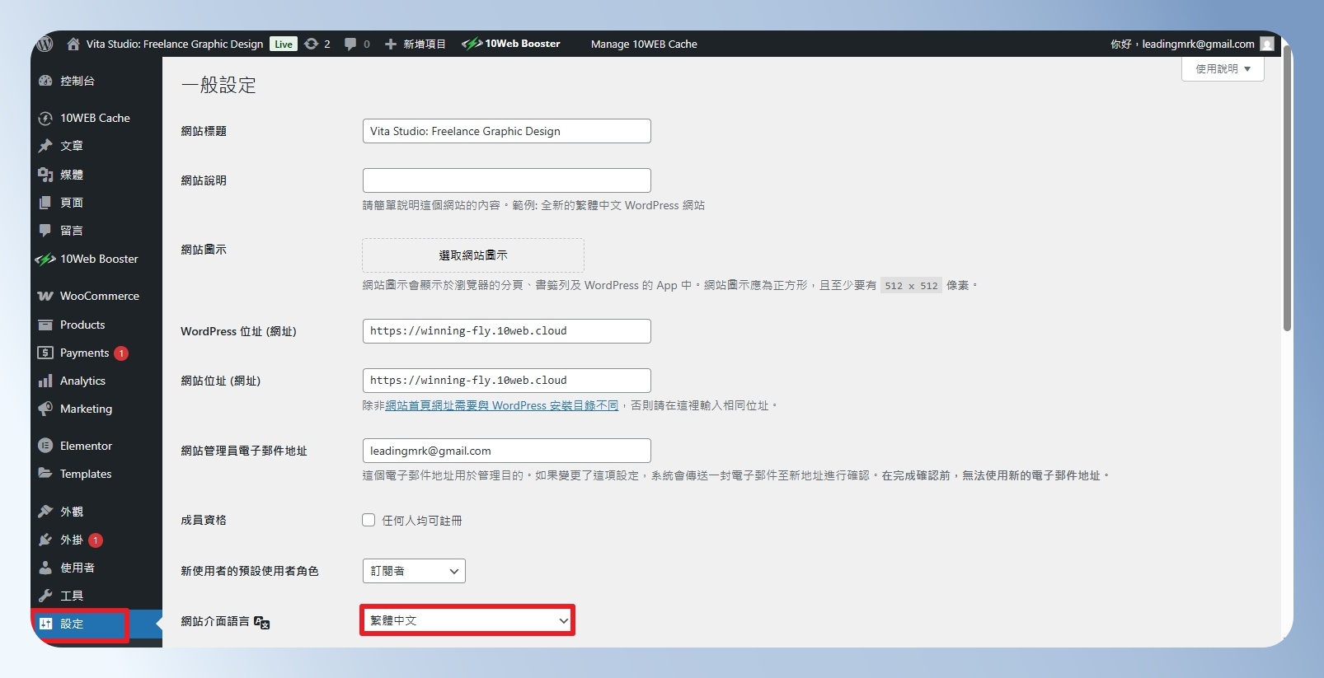This screenshot has height=678, width=1324.
Task: Click the Templates folder icon
Action: [45, 474]
